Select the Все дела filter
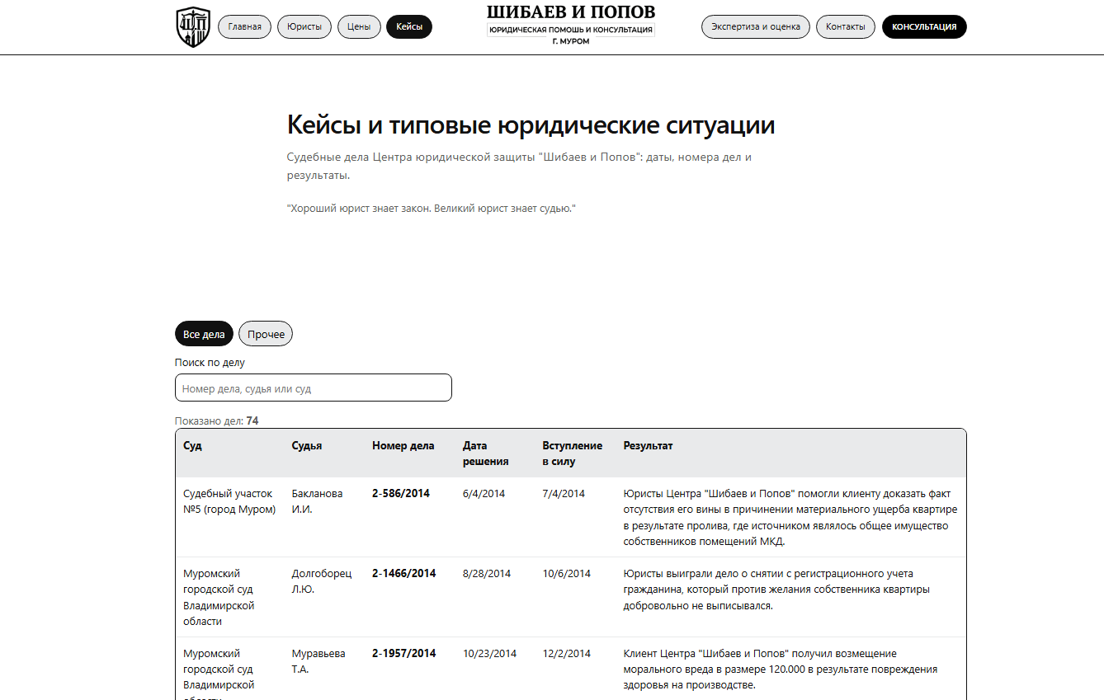 click(204, 334)
